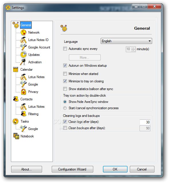Uncheck Minimize to tray on closing

click(x=65, y=81)
